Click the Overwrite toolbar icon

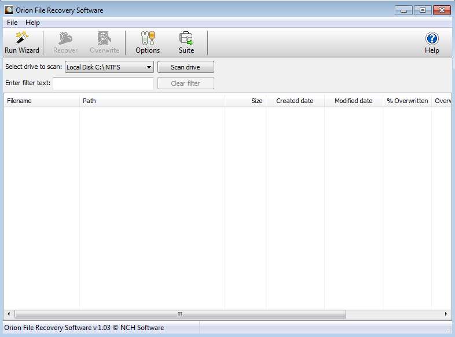pyautogui.click(x=104, y=43)
